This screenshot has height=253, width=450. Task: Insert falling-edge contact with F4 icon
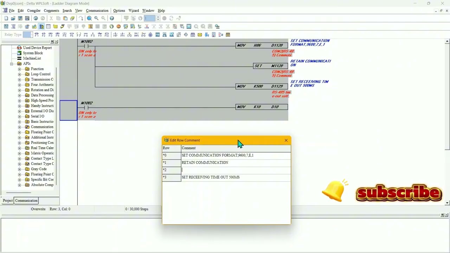click(58, 34)
